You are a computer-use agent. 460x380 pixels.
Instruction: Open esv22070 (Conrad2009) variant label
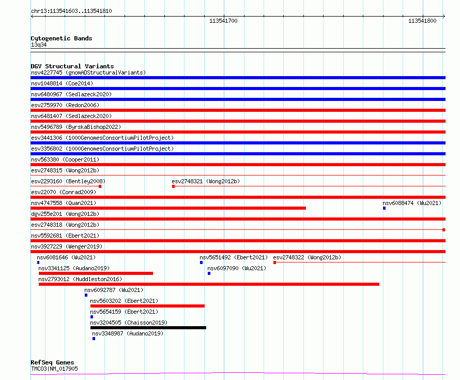click(x=64, y=192)
